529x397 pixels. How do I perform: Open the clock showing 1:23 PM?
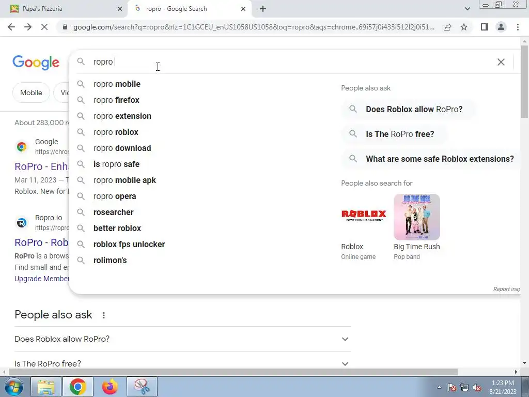503,387
